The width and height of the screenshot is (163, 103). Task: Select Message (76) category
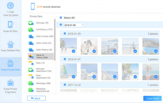41,23
